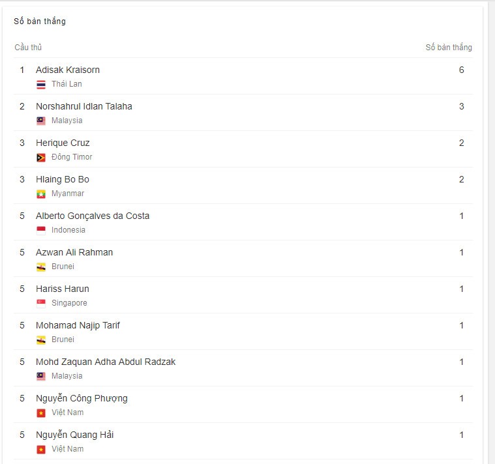Click the Indonesia flag icon
Image resolution: width=495 pixels, height=464 pixels.
click(x=41, y=230)
